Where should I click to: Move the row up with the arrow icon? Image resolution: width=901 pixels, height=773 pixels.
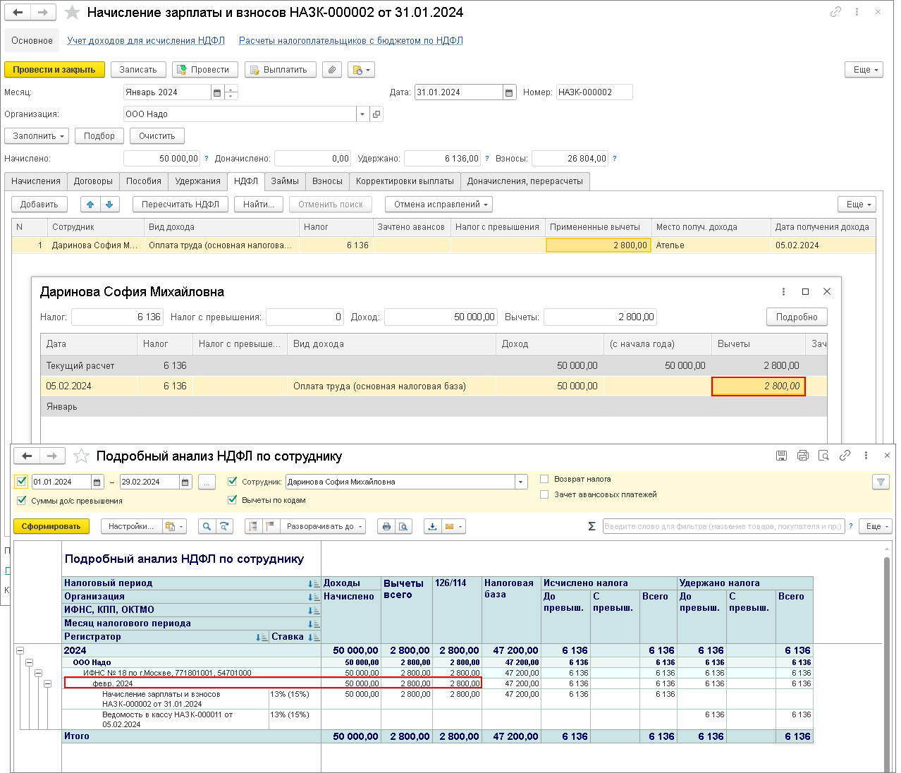click(x=90, y=205)
